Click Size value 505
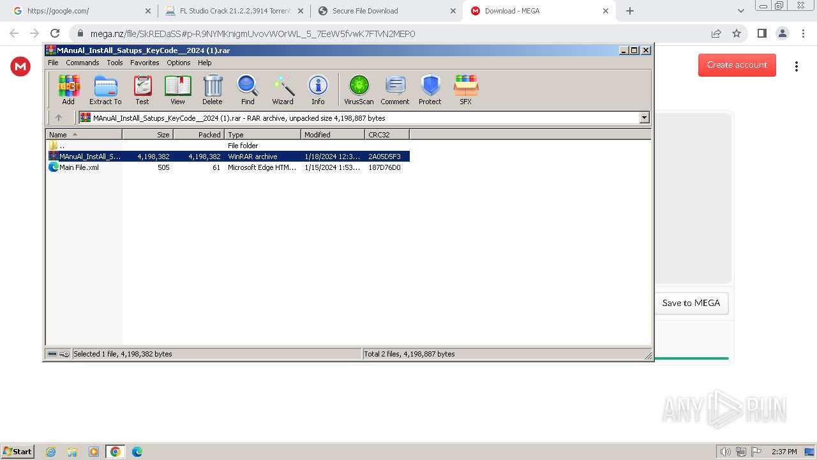This screenshot has height=460, width=817. coord(163,167)
